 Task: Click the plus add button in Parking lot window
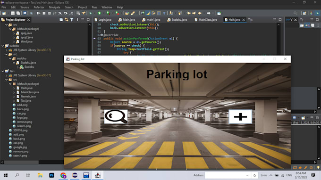(x=240, y=117)
